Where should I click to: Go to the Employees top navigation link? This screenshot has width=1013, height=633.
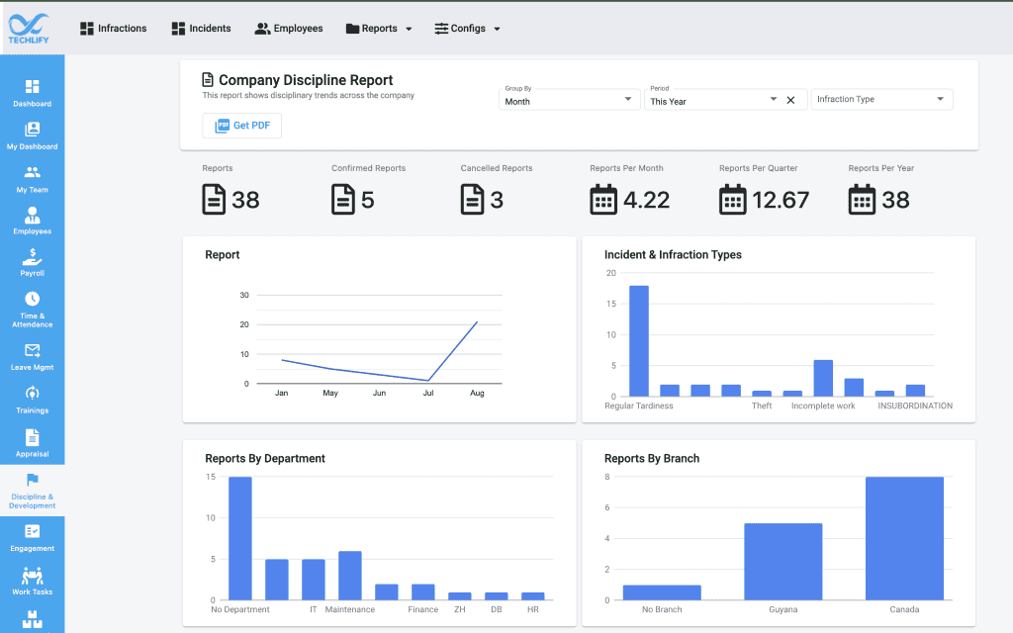click(x=289, y=29)
